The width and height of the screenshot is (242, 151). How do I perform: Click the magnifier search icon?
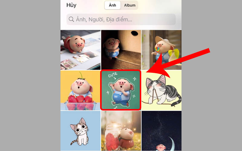coord(71,19)
